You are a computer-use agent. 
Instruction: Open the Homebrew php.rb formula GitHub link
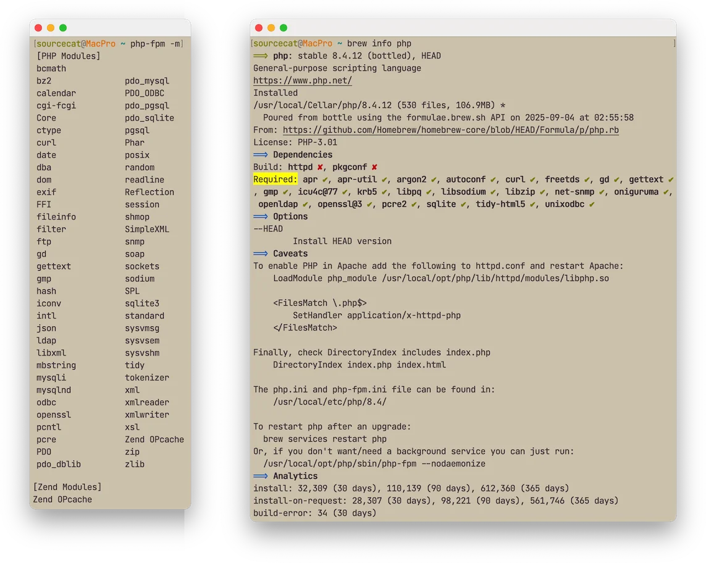point(451,130)
